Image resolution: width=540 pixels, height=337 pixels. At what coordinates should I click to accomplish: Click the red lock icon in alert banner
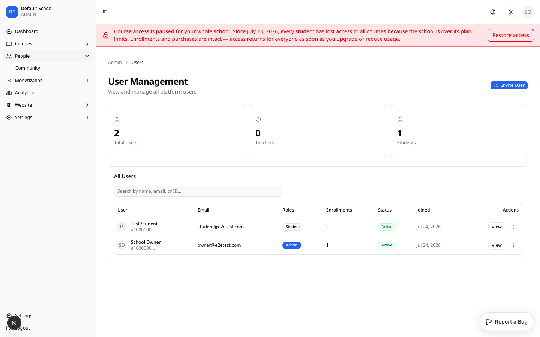click(x=106, y=35)
